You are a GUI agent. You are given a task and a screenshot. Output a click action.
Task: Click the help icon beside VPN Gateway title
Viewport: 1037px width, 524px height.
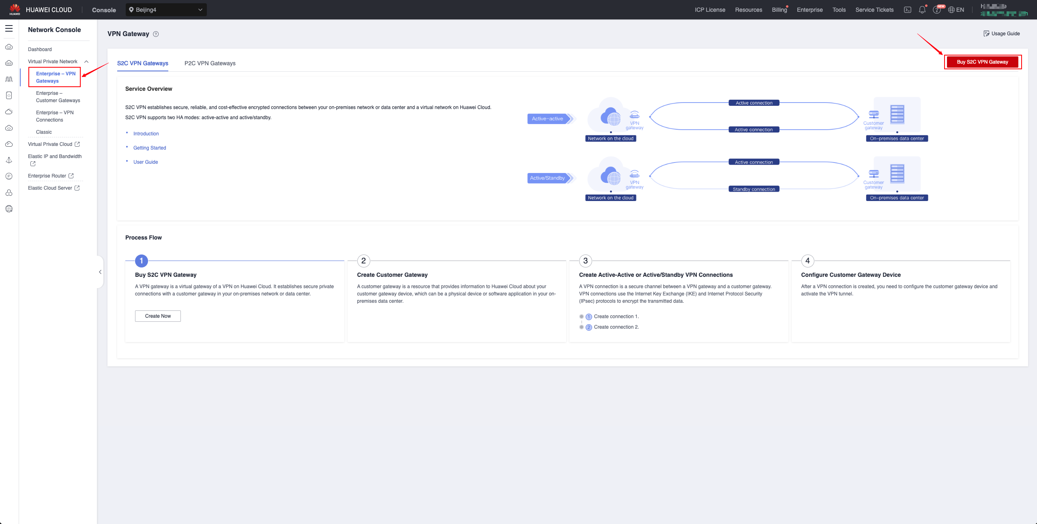(x=156, y=34)
